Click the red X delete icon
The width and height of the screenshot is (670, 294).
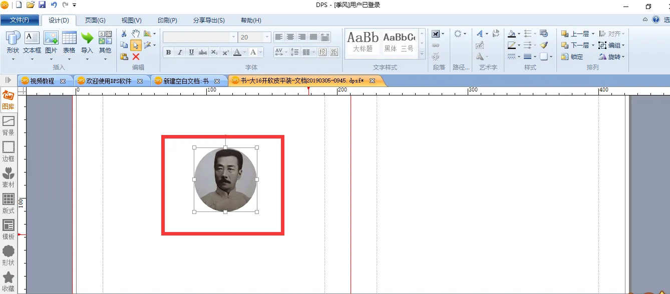click(136, 57)
